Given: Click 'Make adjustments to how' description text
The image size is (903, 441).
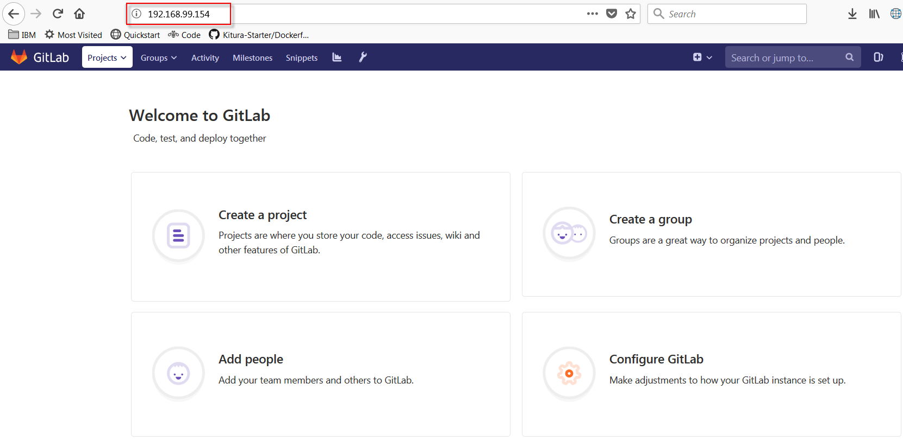Looking at the screenshot, I should tap(727, 380).
